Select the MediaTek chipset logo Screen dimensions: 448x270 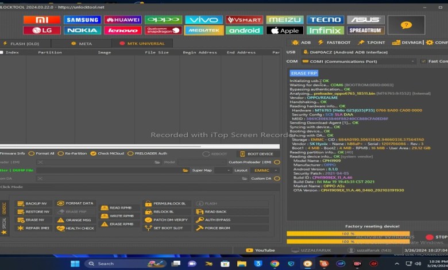(203, 30)
